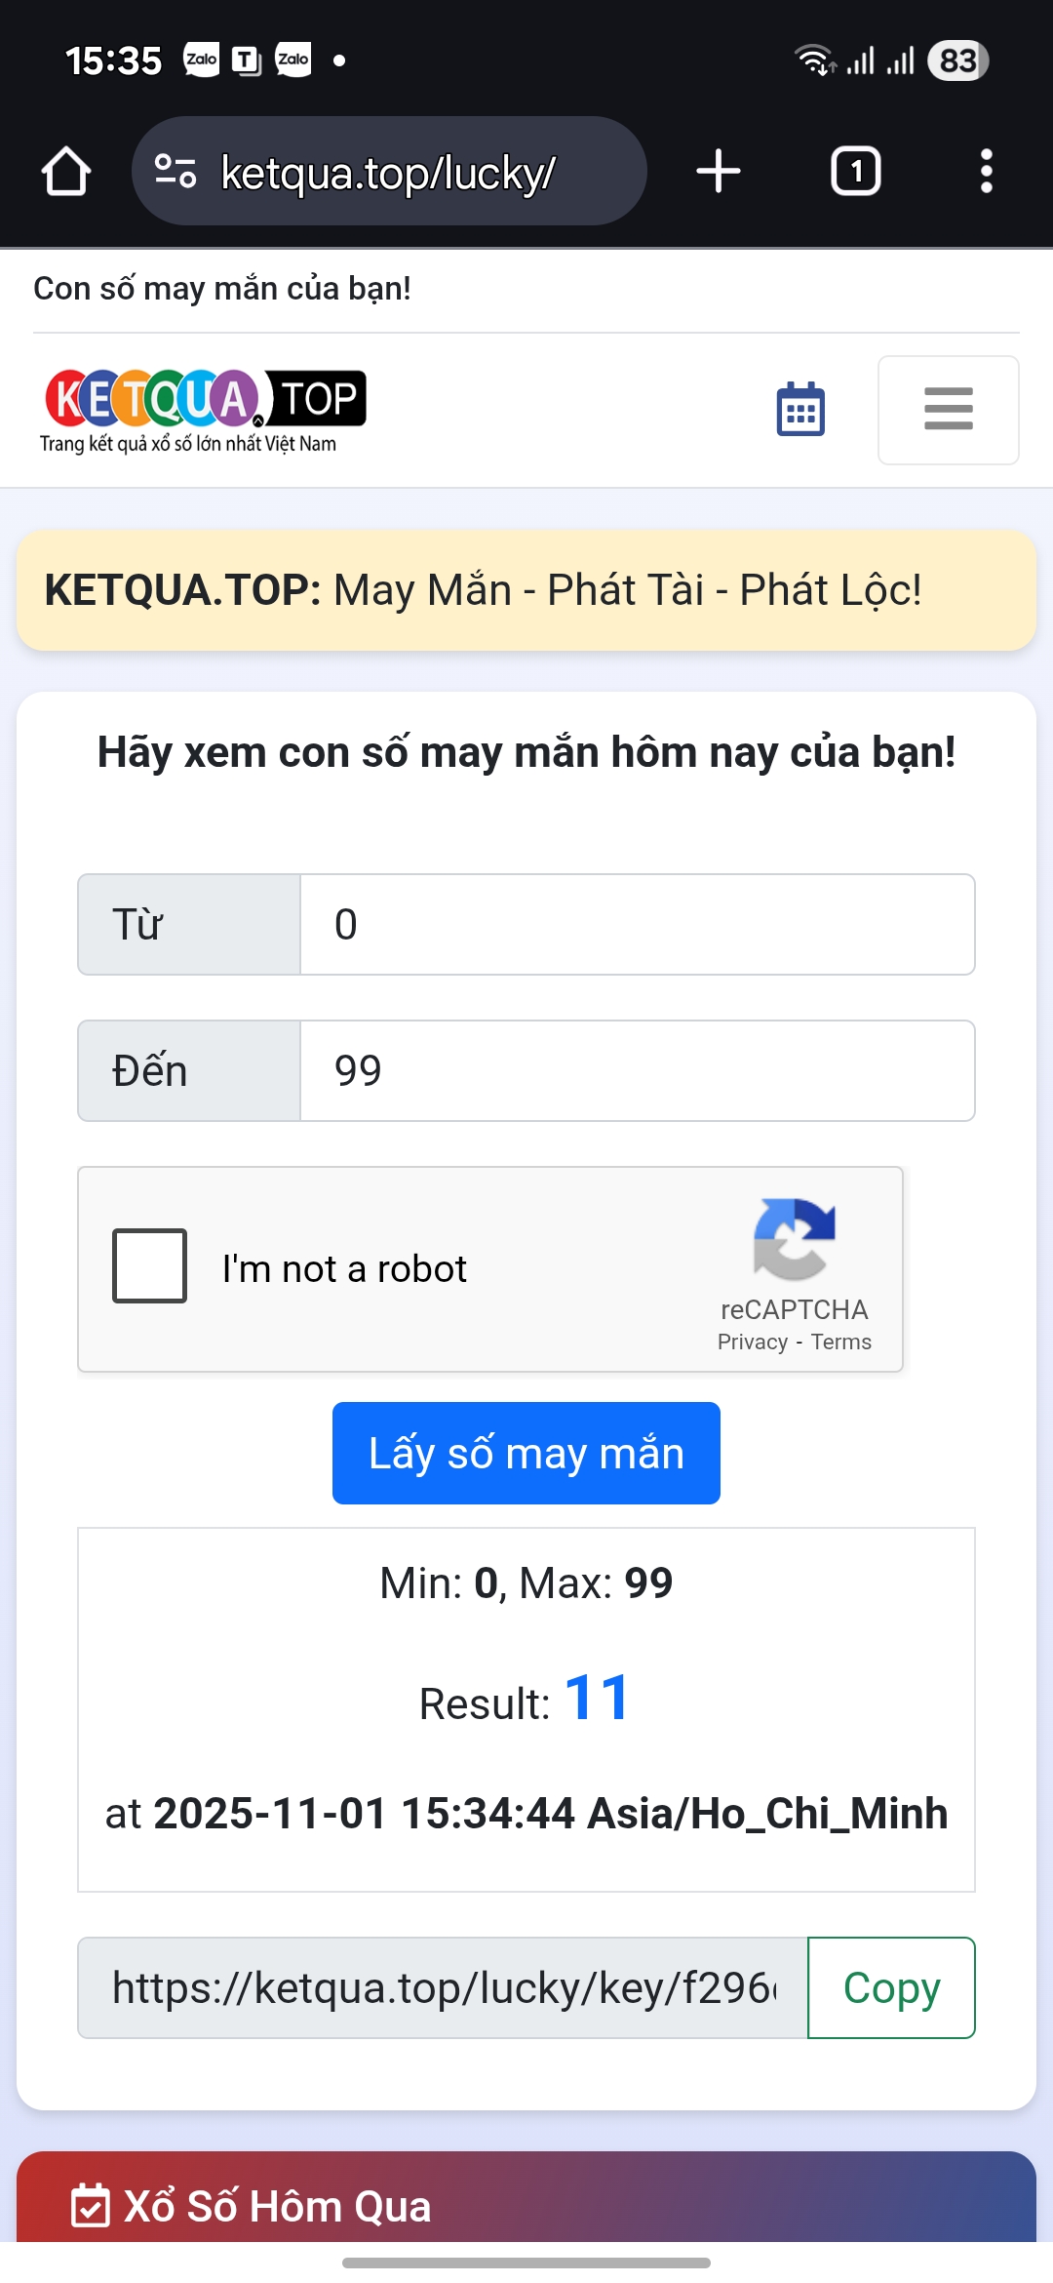Open Chrome's three-dot menu
This screenshot has width=1053, height=2283.
(x=988, y=170)
